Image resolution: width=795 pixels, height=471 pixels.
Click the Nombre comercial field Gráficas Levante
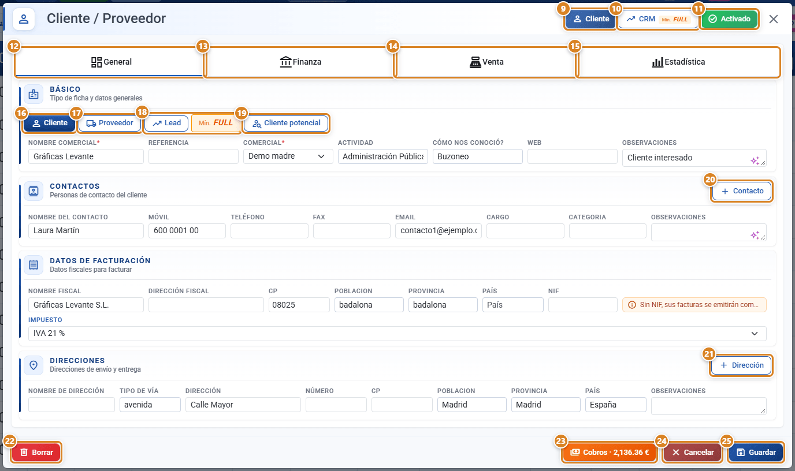tap(86, 156)
